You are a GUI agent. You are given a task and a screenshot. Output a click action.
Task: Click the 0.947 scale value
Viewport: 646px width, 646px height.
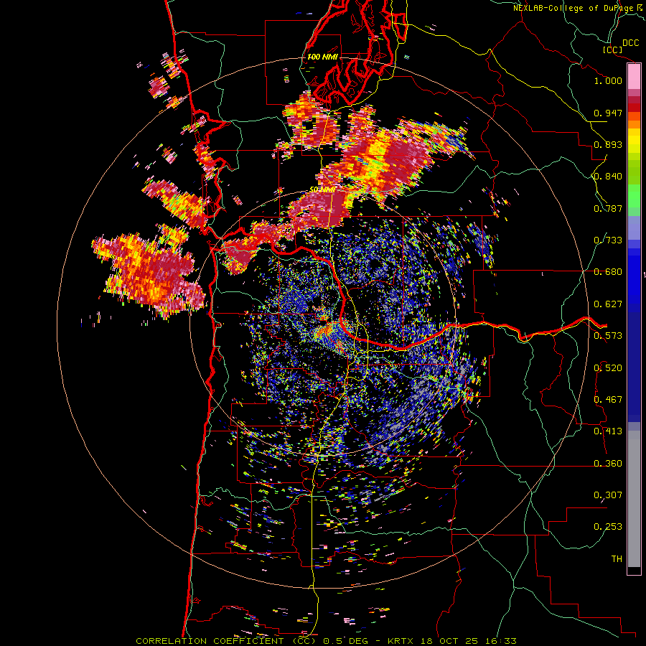tap(608, 113)
